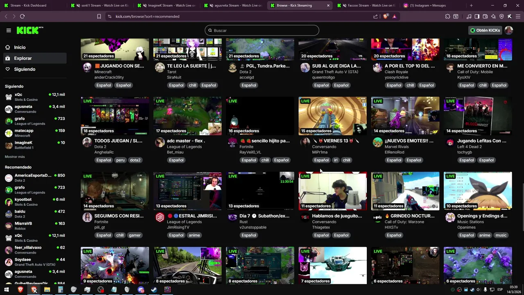This screenshot has height=295, width=524.
Task: Click the ESP language indicator in tray
Action: pos(500,290)
